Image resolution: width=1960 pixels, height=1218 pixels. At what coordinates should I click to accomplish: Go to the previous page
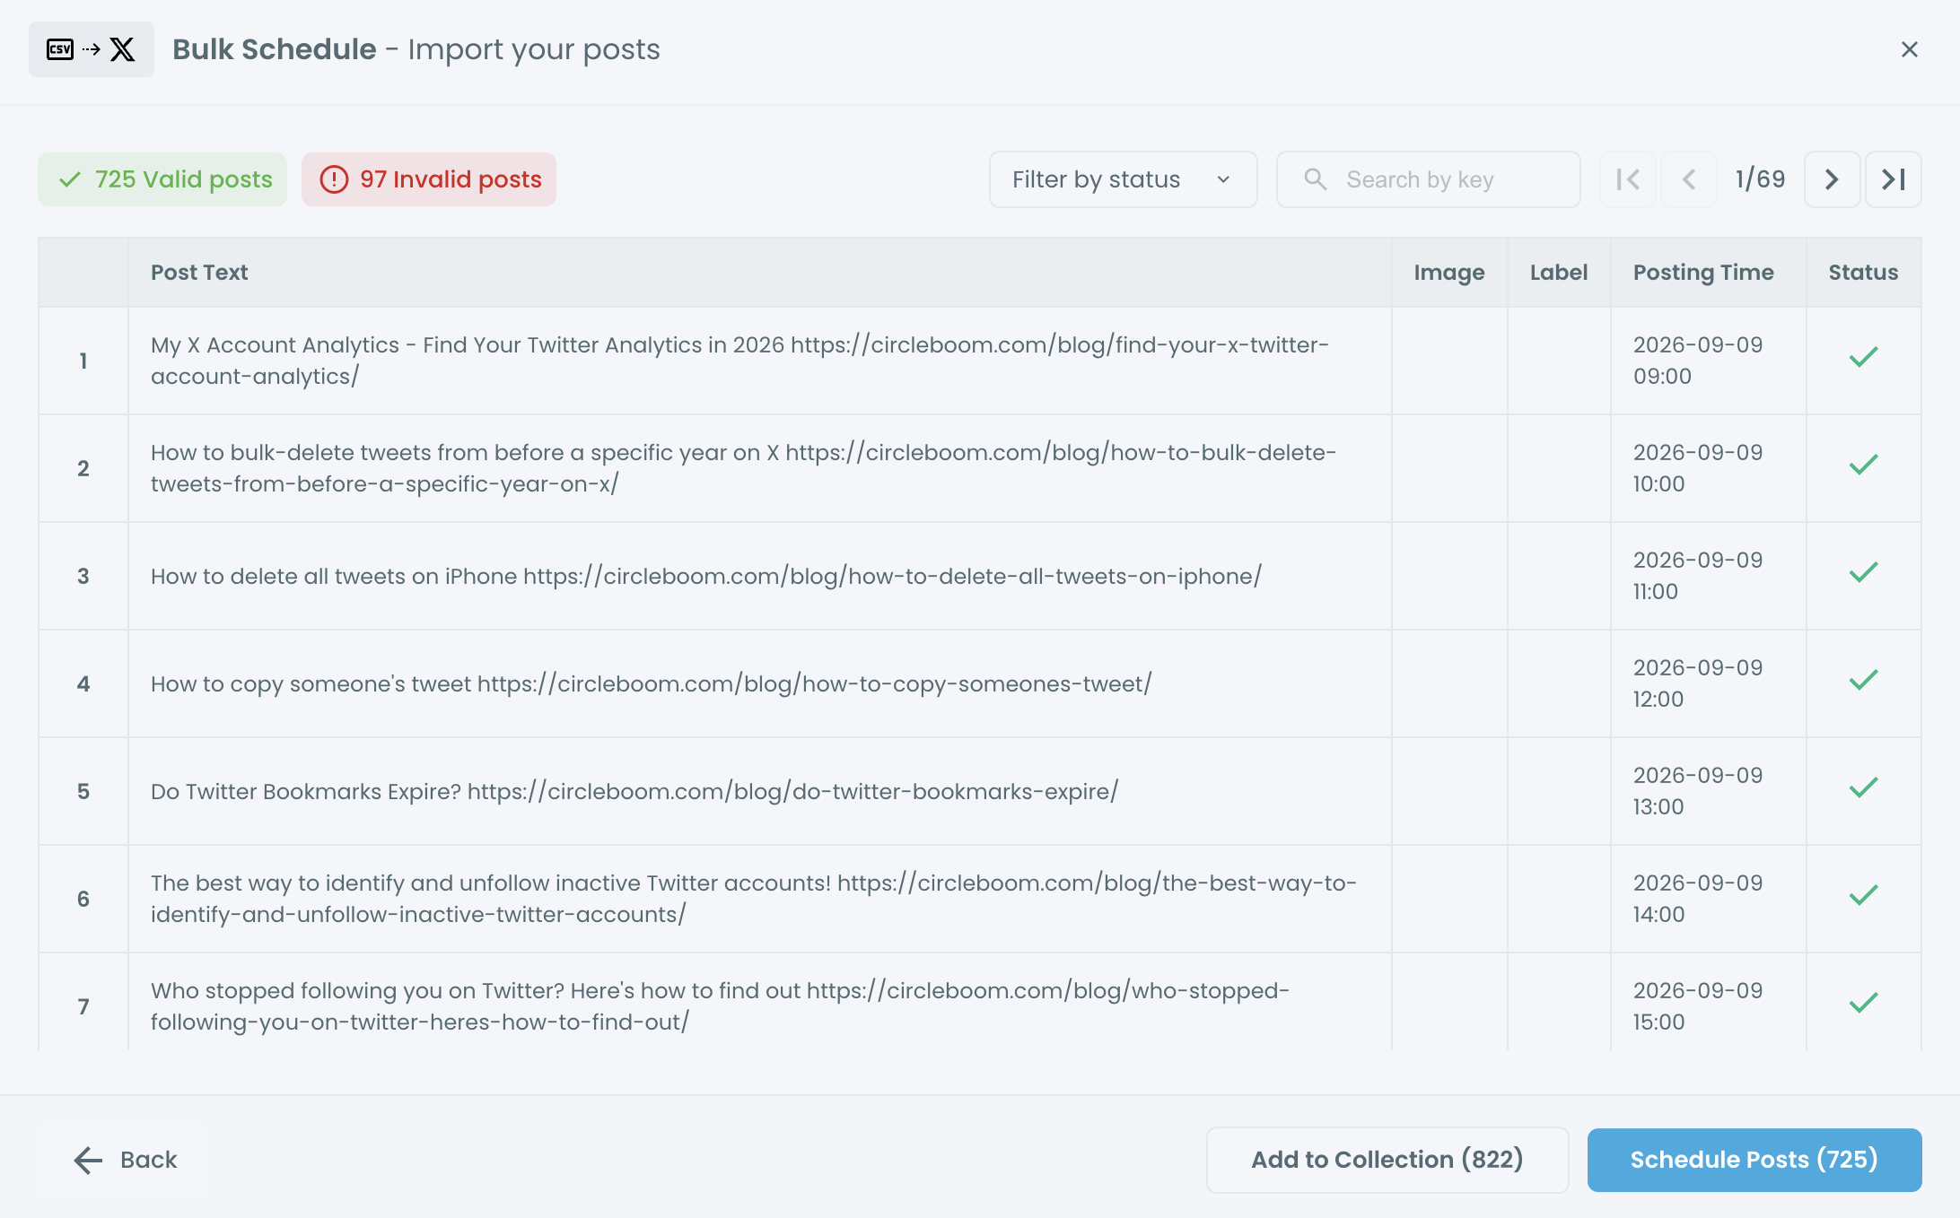pos(1689,179)
